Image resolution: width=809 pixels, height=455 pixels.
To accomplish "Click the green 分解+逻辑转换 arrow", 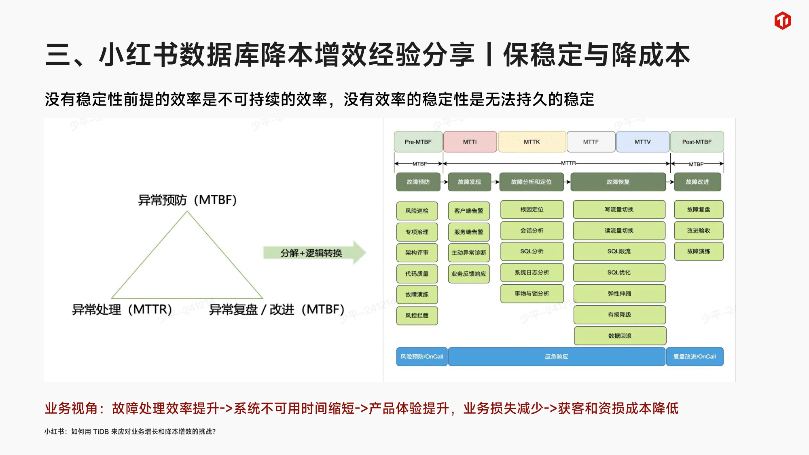I will pos(313,253).
